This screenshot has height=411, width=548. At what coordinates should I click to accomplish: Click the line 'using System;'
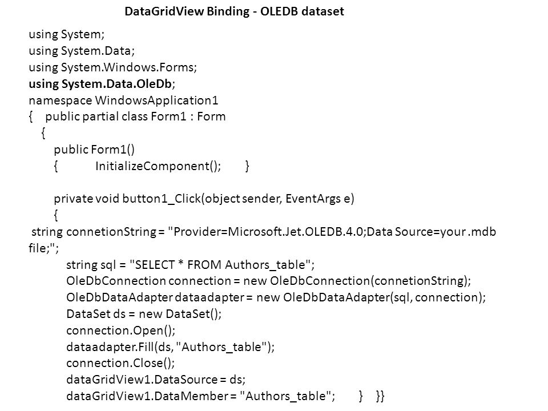pos(66,35)
